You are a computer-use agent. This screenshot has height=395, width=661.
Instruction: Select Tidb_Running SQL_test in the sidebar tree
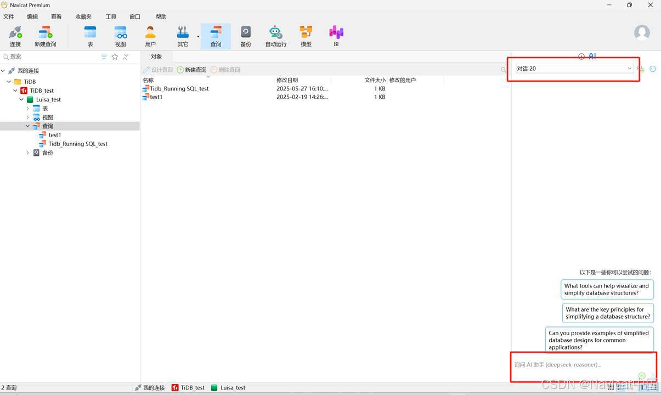78,144
